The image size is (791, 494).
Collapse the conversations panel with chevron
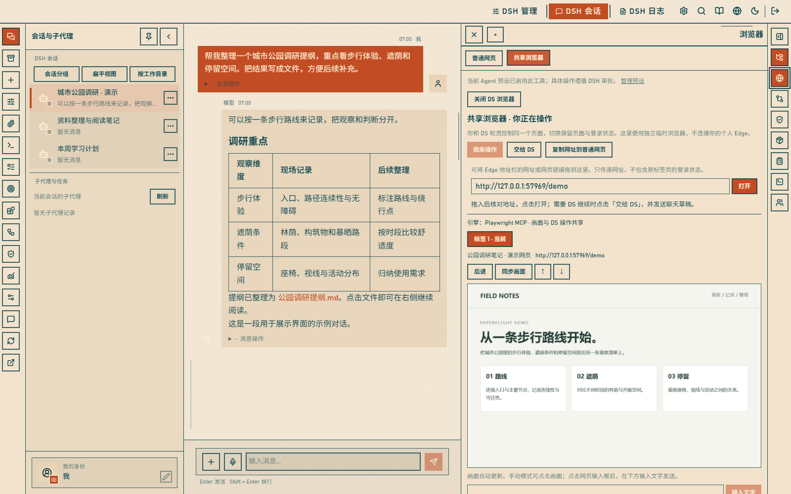(x=169, y=37)
